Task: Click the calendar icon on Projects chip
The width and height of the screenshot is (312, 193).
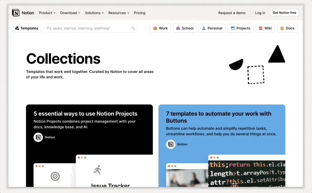Action: tap(233, 28)
